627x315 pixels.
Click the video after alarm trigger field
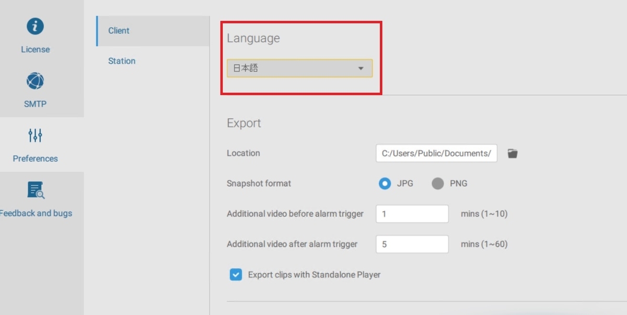(x=412, y=244)
